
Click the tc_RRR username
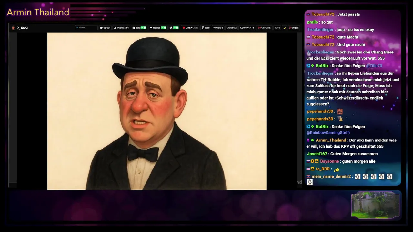tap(323, 169)
